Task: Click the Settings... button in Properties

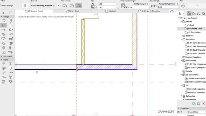Action: pos(191,115)
